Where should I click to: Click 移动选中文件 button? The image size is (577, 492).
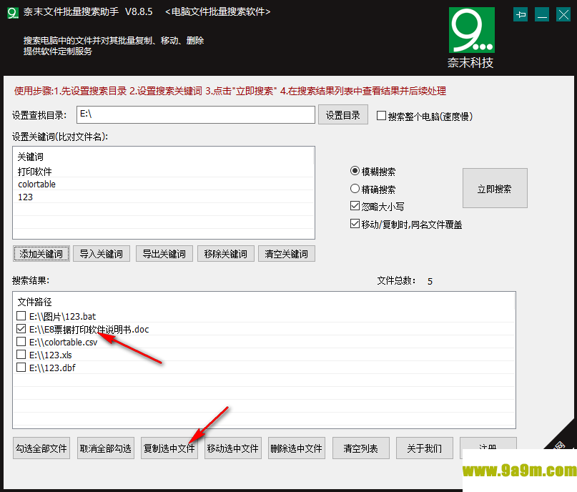(x=233, y=448)
